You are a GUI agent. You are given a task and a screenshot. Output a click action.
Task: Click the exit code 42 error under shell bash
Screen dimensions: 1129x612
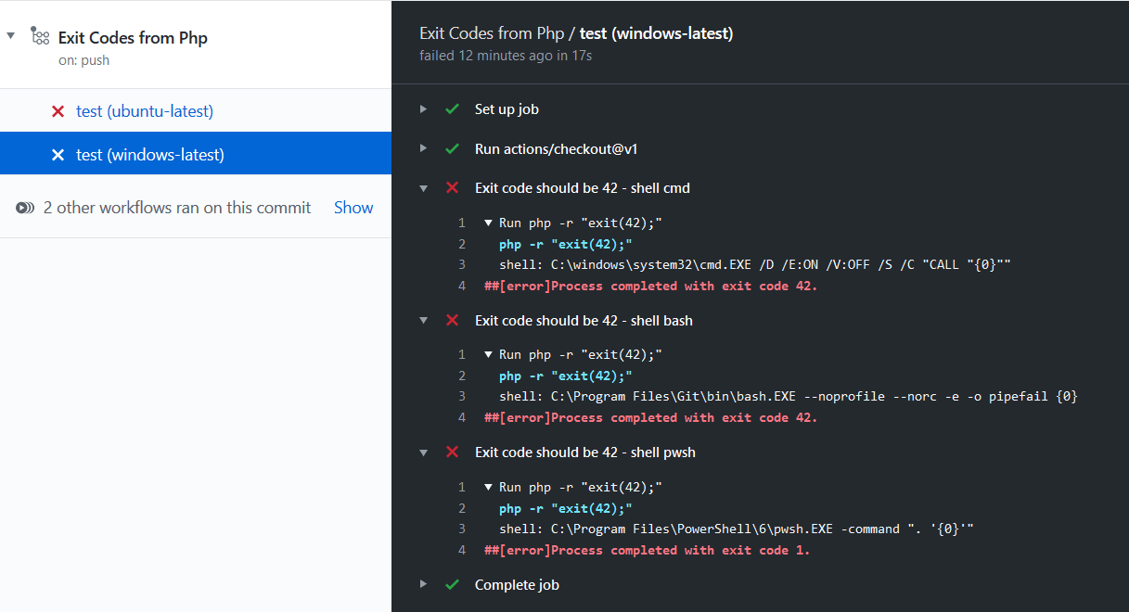click(651, 417)
